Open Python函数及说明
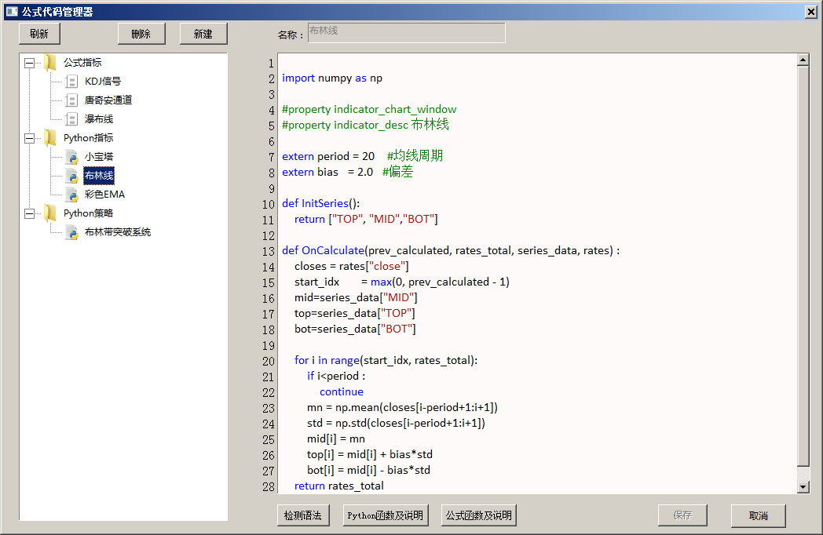 (386, 515)
